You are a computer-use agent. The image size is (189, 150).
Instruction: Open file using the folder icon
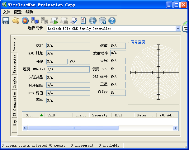tap(16, 21)
